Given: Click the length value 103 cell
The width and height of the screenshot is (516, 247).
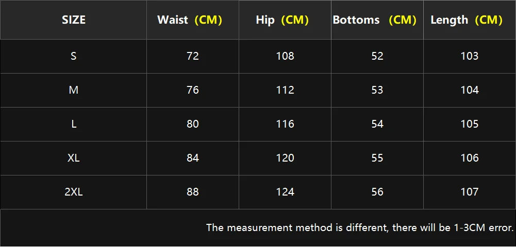Looking at the screenshot, I should (470, 56).
